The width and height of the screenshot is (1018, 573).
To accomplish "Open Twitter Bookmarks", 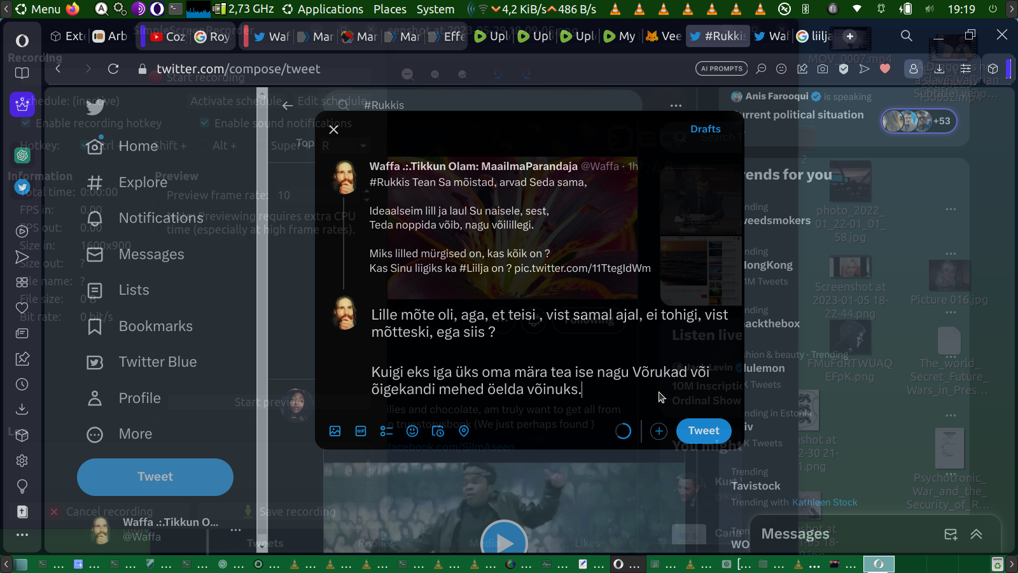I will 139,327.
